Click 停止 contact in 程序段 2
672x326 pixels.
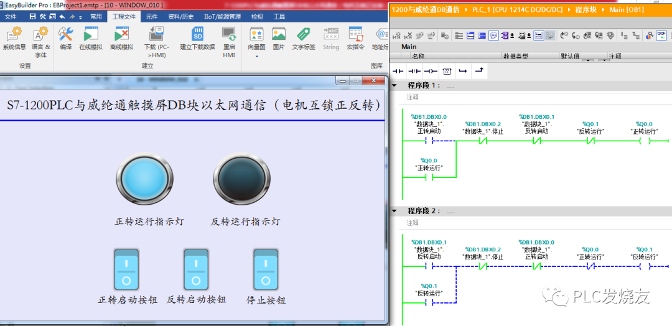(x=483, y=266)
